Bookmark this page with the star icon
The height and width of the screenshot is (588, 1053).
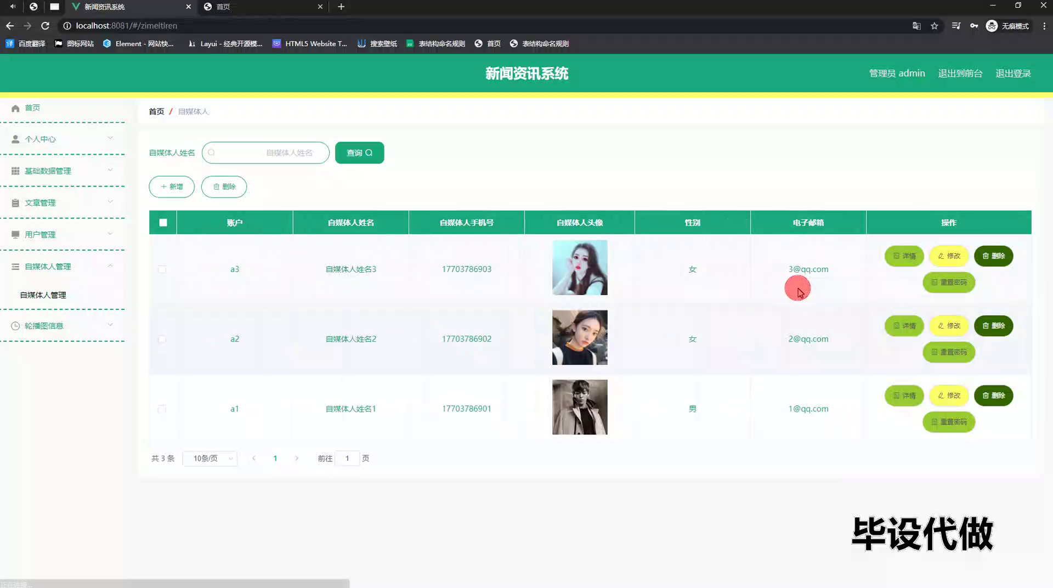(935, 26)
